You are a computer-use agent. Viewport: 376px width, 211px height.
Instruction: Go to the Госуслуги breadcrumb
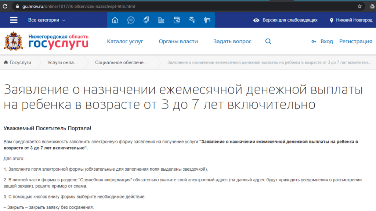[x=21, y=63]
